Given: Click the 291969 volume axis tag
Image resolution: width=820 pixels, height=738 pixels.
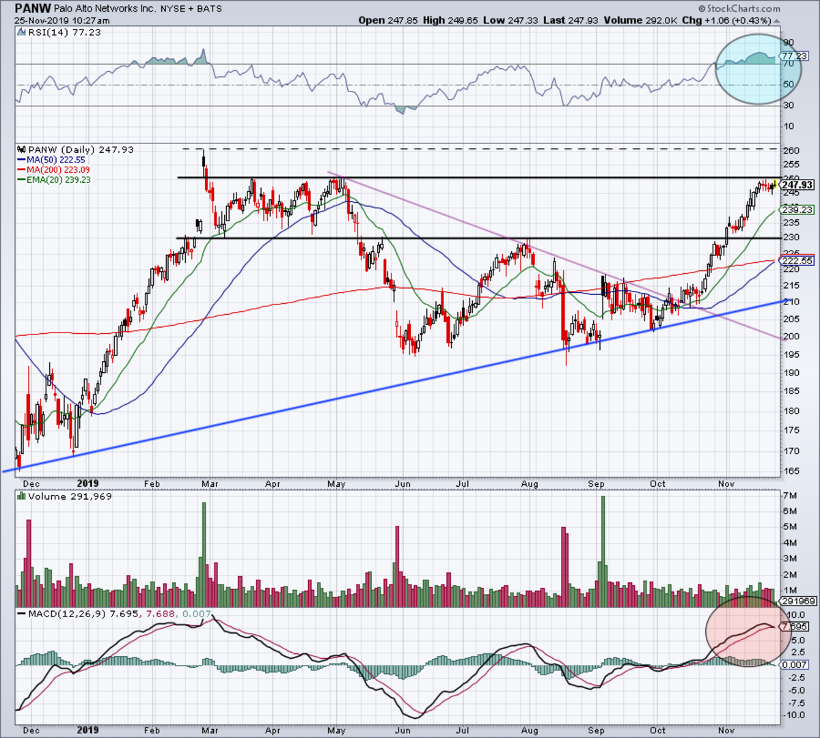Looking at the screenshot, I should click(798, 601).
